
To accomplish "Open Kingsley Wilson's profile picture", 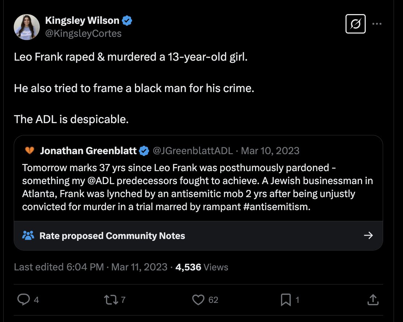I will [x=27, y=27].
